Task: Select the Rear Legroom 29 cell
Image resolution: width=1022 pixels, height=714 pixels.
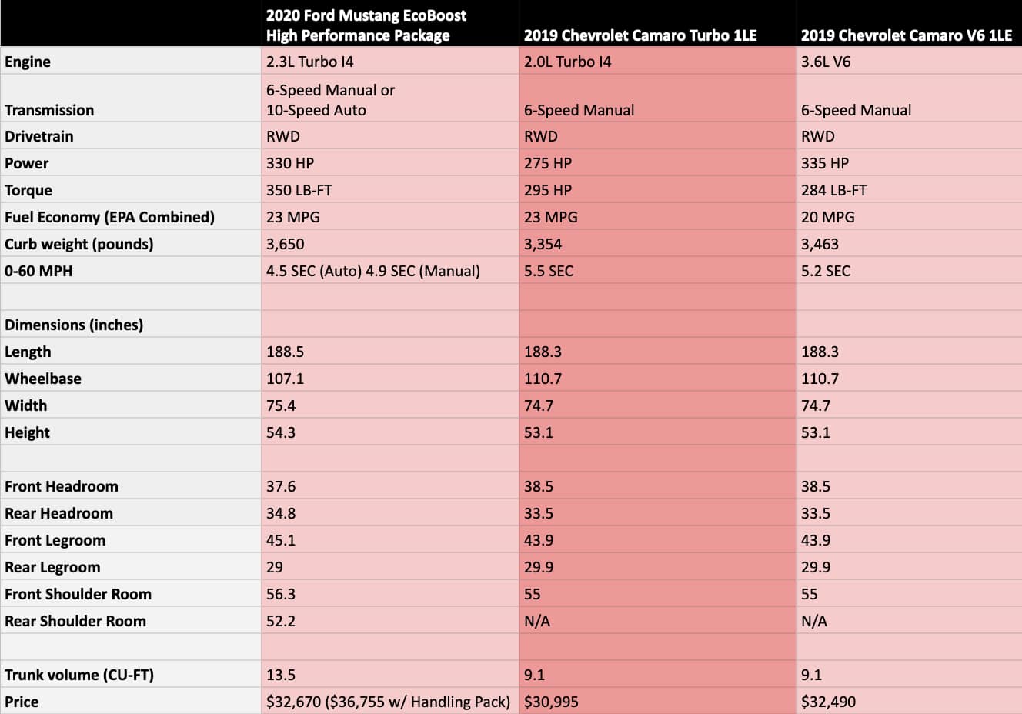Action: pyautogui.click(x=390, y=567)
